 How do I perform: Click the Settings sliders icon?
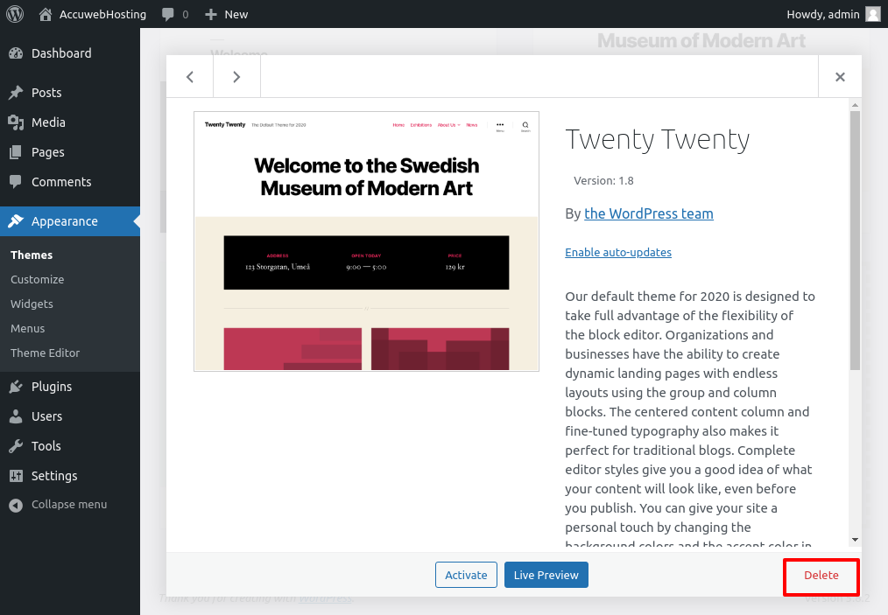(16, 476)
